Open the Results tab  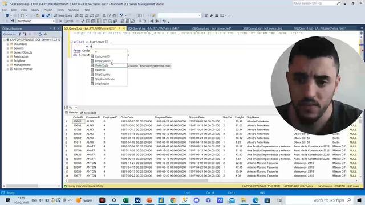pos(71,113)
